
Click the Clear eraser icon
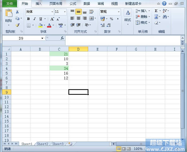pos(156,23)
